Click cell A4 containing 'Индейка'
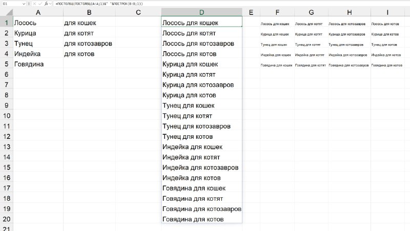The image size is (410, 231). click(x=38, y=54)
